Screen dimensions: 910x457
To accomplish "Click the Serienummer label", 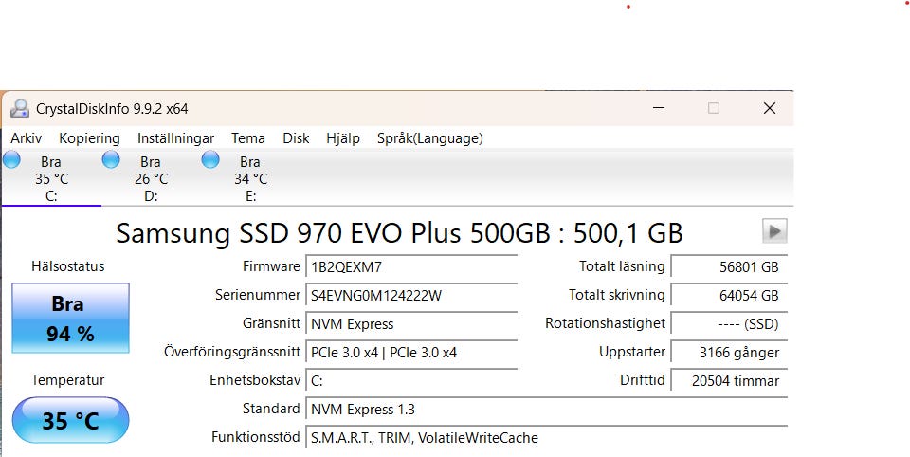I will (x=258, y=295).
